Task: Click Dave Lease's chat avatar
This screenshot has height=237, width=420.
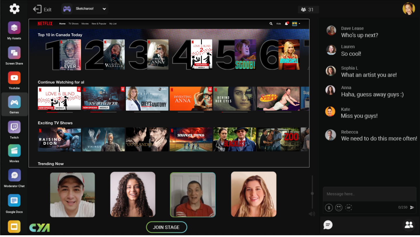Action: click(331, 30)
